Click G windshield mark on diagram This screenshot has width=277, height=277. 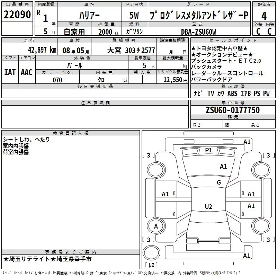point(219,182)
